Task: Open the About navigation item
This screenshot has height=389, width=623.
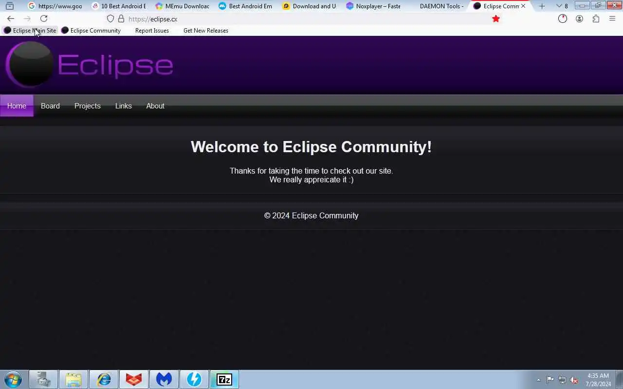Action: [x=155, y=106]
